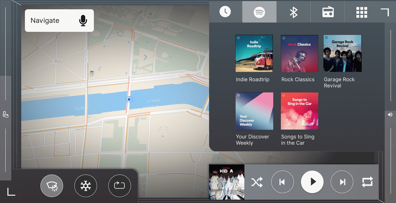Screen dimensions: 396x203
Task: Skip to the next track
Action: tap(342, 182)
